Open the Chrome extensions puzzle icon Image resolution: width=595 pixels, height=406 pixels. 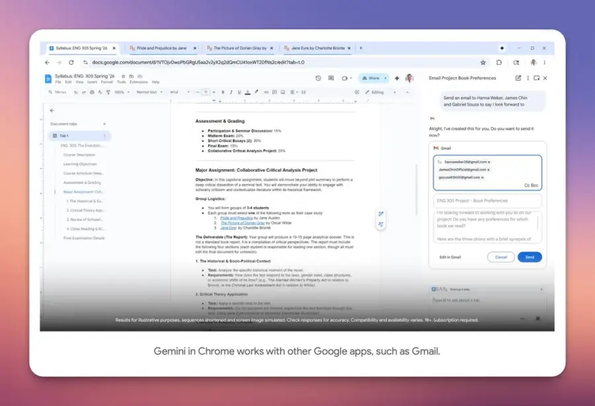pyautogui.click(x=499, y=63)
